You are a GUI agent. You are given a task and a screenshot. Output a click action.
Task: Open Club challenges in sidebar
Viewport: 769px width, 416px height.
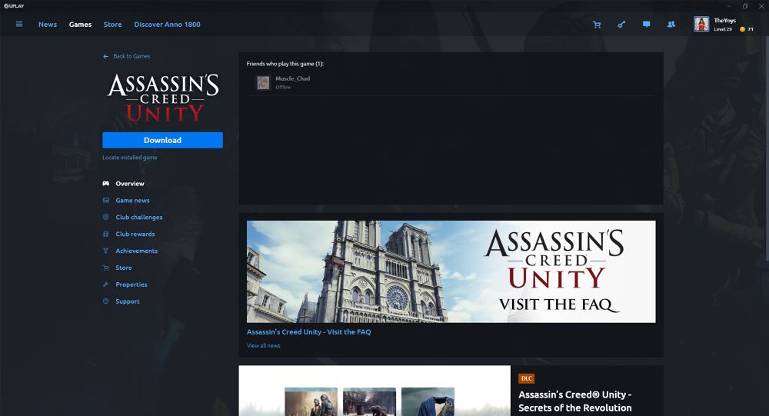click(x=138, y=218)
